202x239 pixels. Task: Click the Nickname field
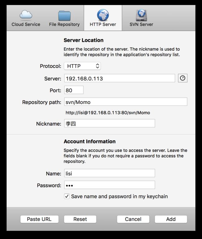[109, 123]
